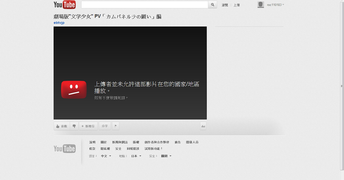Open the 關於 about footer link
Viewport: 344px width, 180px height.
(103, 142)
